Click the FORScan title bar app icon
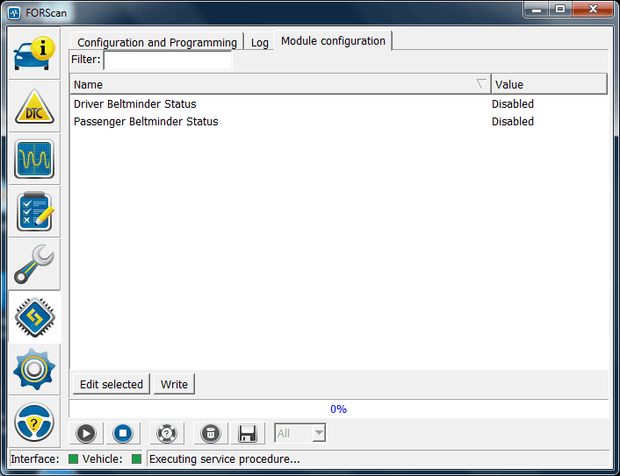 [x=14, y=13]
